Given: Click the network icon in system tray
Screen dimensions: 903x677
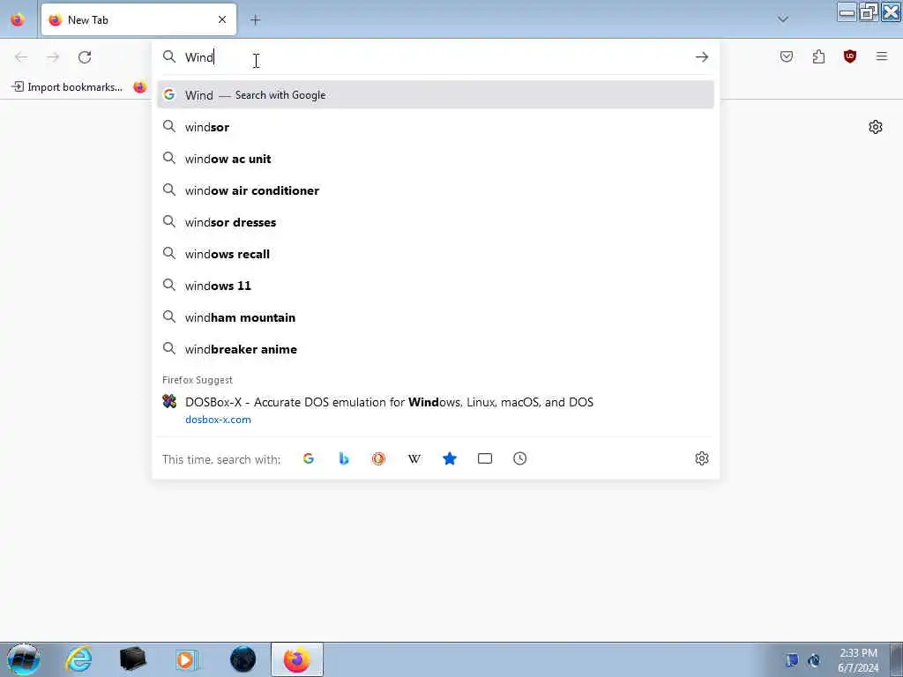Looking at the screenshot, I should pos(814,660).
